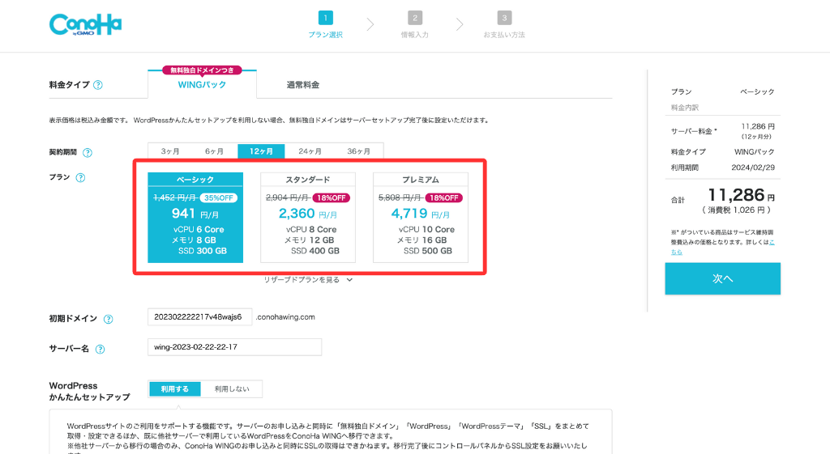830x454 pixels.
Task: Open help icon next to サーバー名
Action: point(100,350)
